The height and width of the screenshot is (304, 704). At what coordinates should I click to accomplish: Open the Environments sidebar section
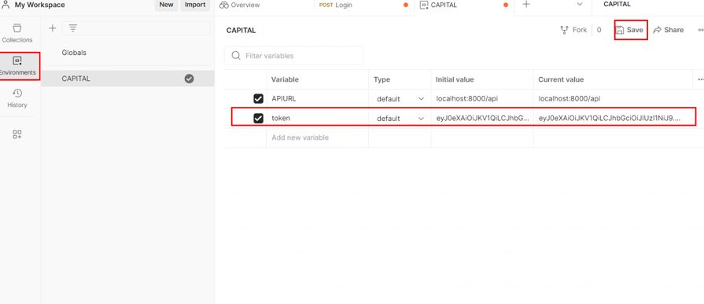coord(17,66)
